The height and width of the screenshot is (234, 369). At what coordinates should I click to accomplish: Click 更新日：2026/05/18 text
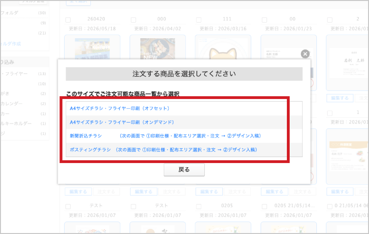(x=92, y=29)
